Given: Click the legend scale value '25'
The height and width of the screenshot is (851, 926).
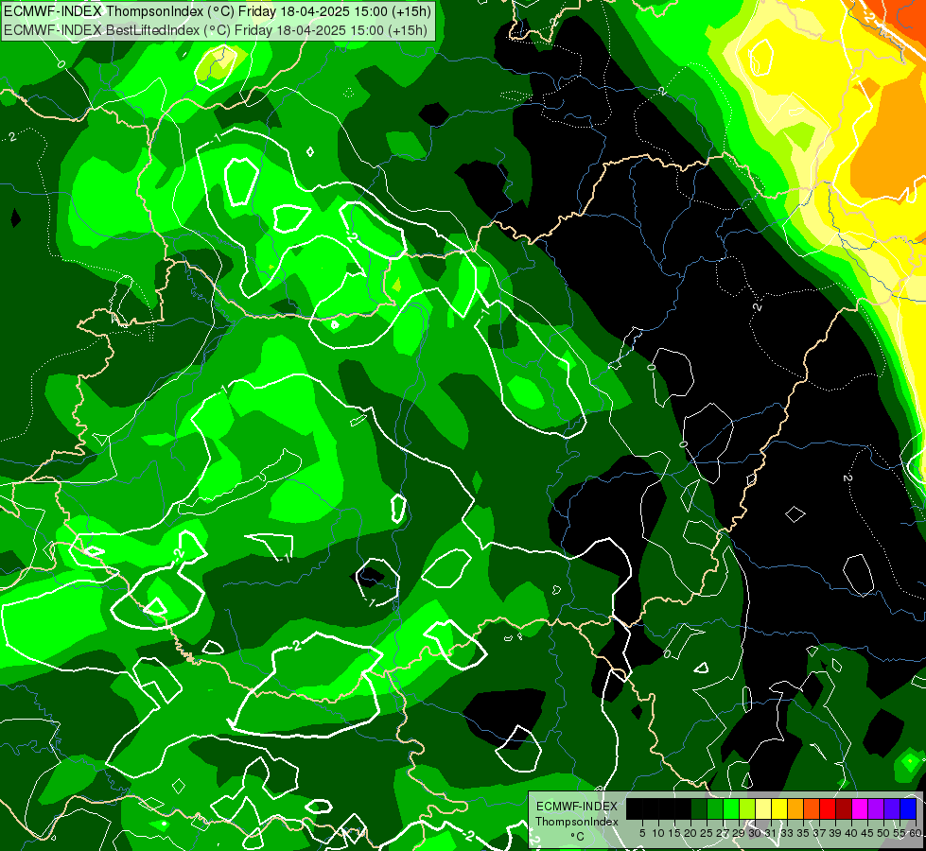Looking at the screenshot, I should click(707, 833).
